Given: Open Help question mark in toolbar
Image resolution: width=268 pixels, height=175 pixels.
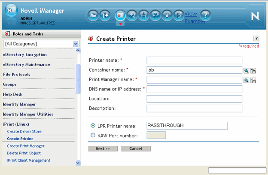Looking at the screenshot, I should click(205, 15).
